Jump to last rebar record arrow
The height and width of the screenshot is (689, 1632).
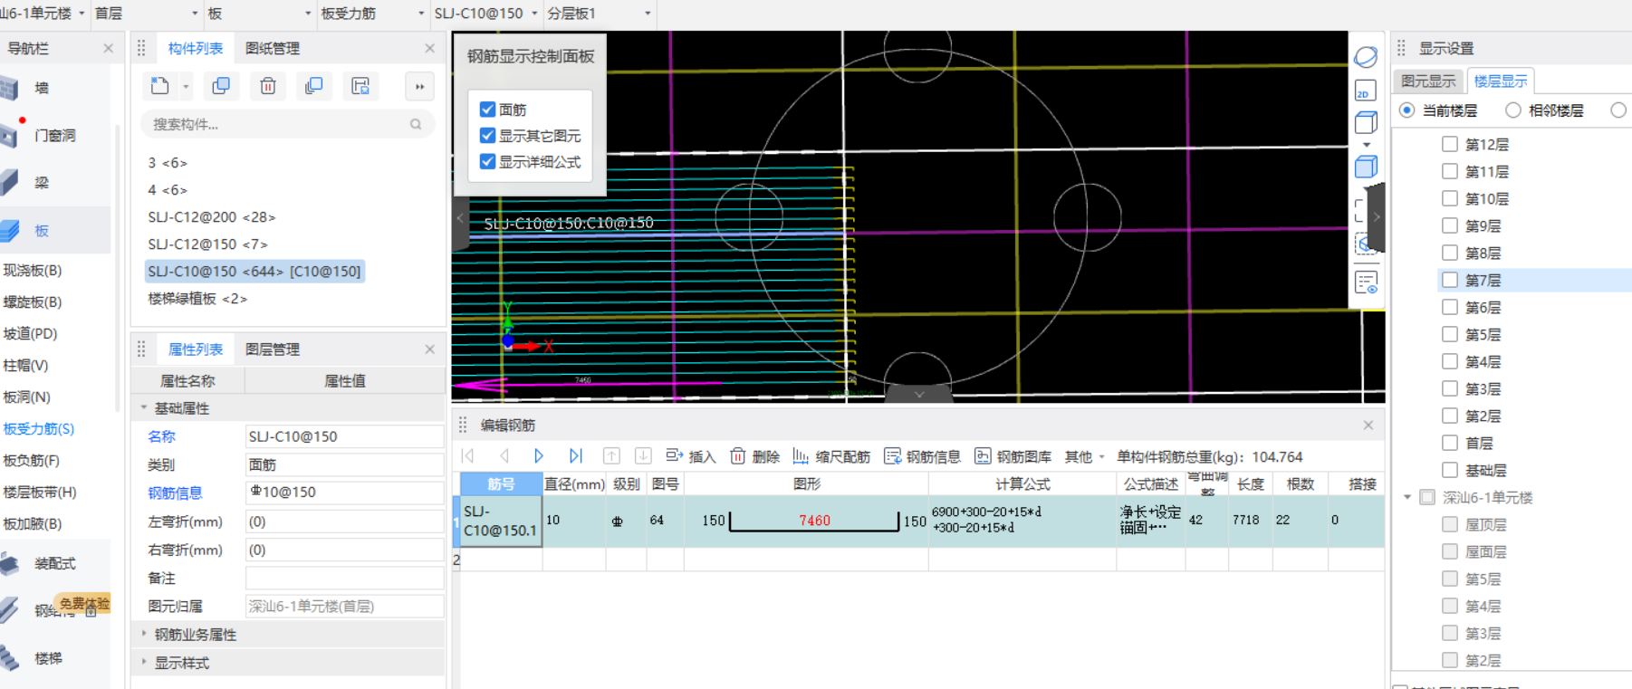575,456
